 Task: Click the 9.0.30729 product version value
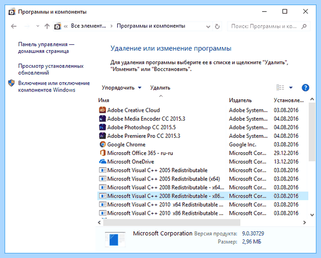pyautogui.click(x=253, y=233)
